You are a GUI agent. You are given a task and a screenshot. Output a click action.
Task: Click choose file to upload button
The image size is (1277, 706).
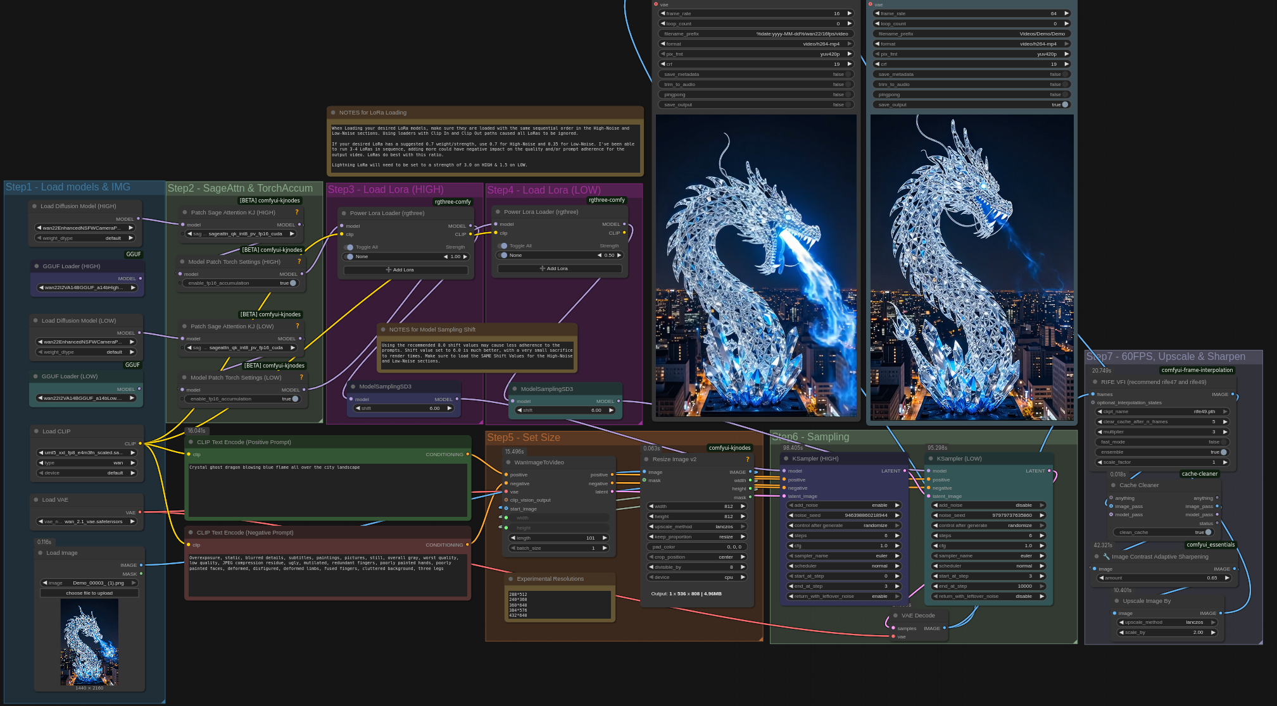click(x=89, y=593)
